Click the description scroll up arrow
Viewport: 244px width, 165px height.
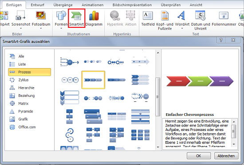click(x=234, y=122)
